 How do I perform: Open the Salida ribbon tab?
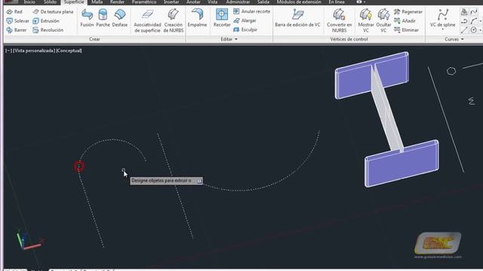point(263,2)
